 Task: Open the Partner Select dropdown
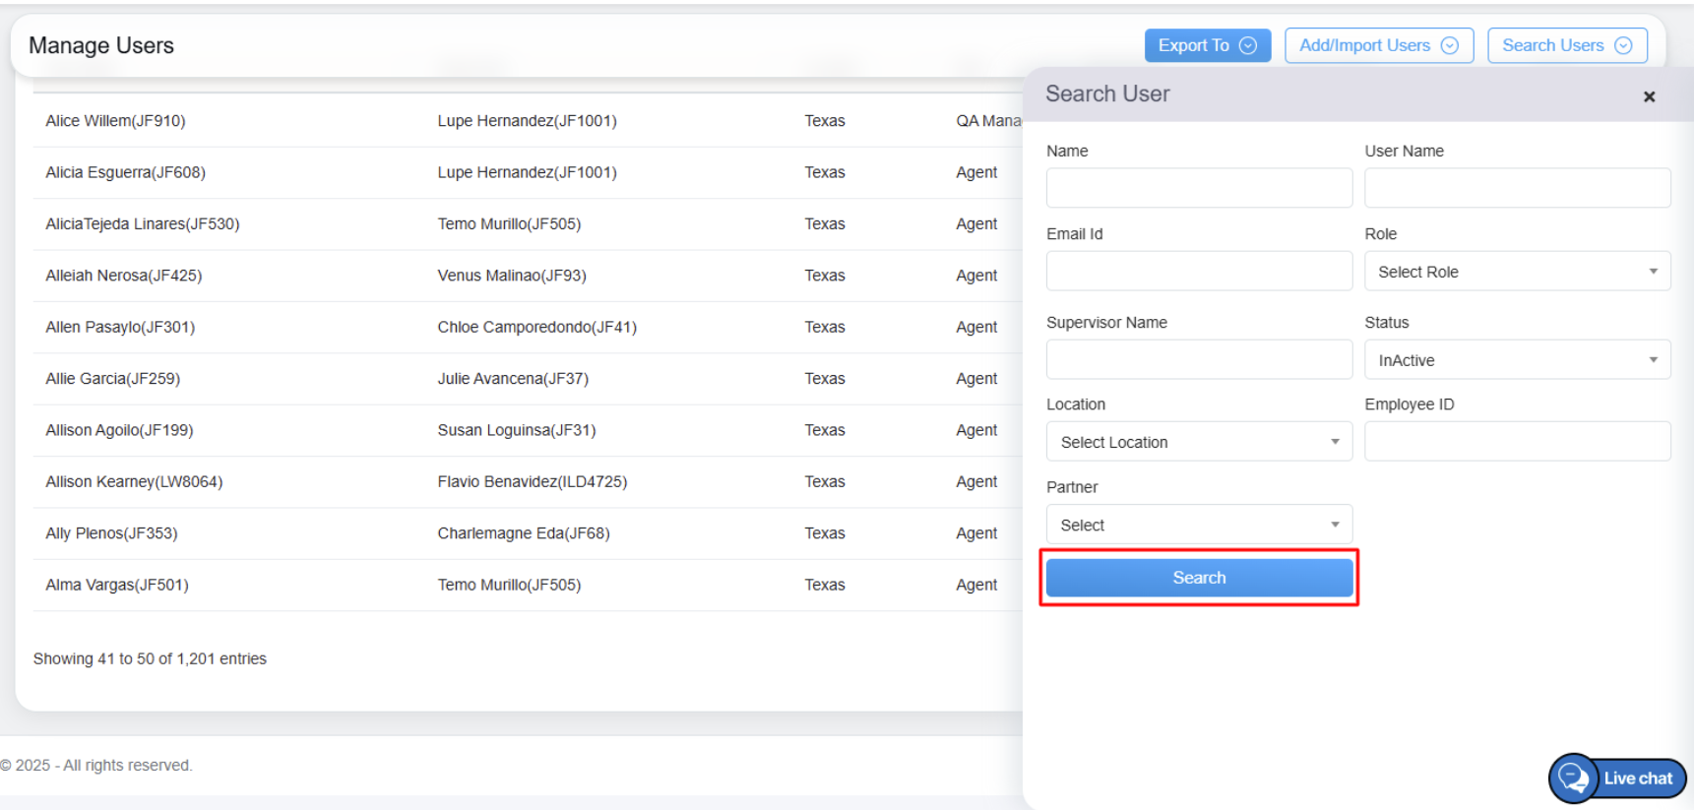point(1199,525)
